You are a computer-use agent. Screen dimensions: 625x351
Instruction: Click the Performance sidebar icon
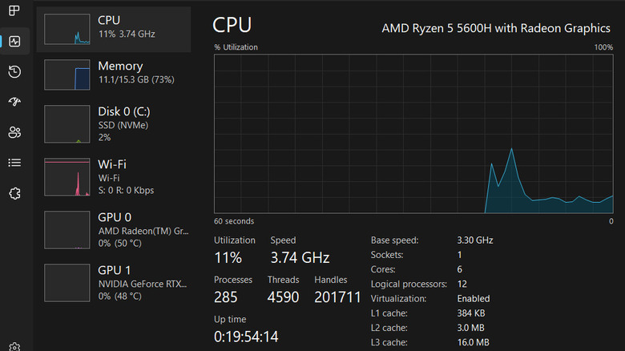[14, 42]
